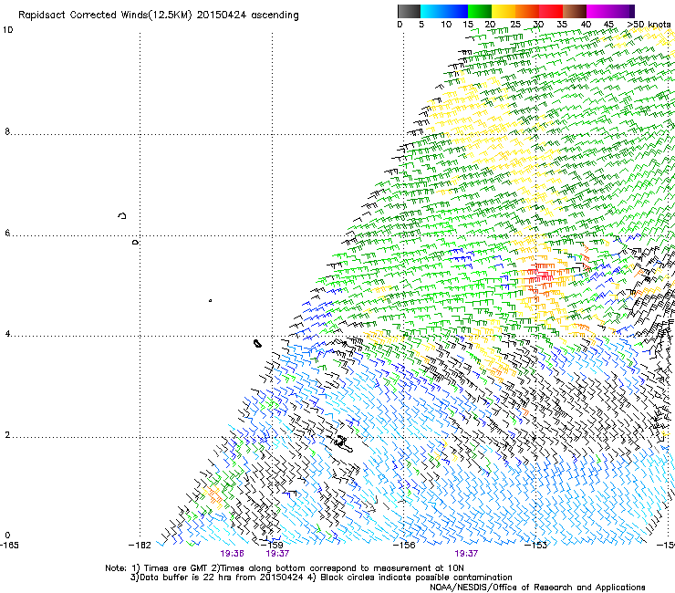This screenshot has width=675, height=593.
Task: Select longitude label '-159' on bottom axis
Action: tap(272, 546)
